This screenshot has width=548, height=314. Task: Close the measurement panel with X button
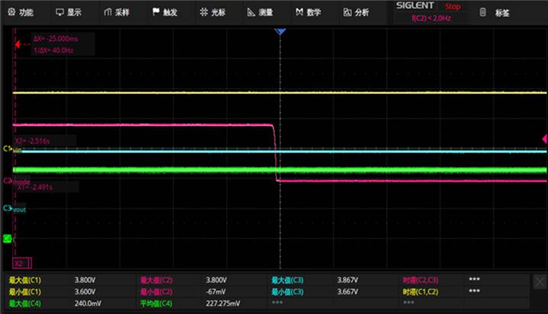[x=539, y=281]
